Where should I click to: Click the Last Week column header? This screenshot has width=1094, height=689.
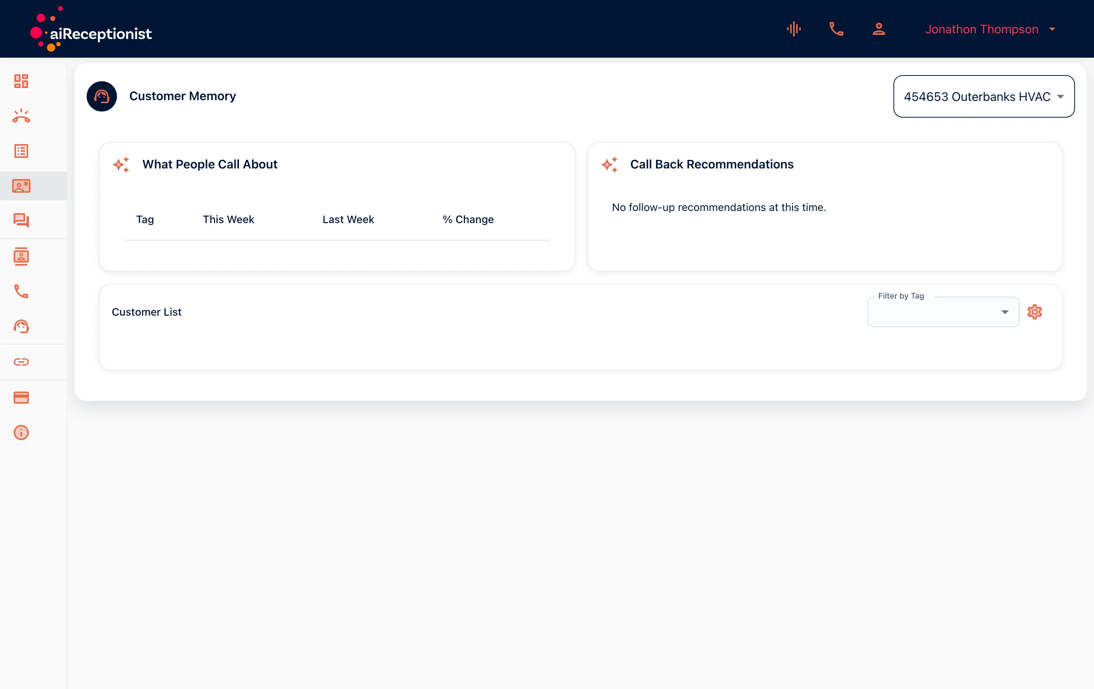click(348, 220)
